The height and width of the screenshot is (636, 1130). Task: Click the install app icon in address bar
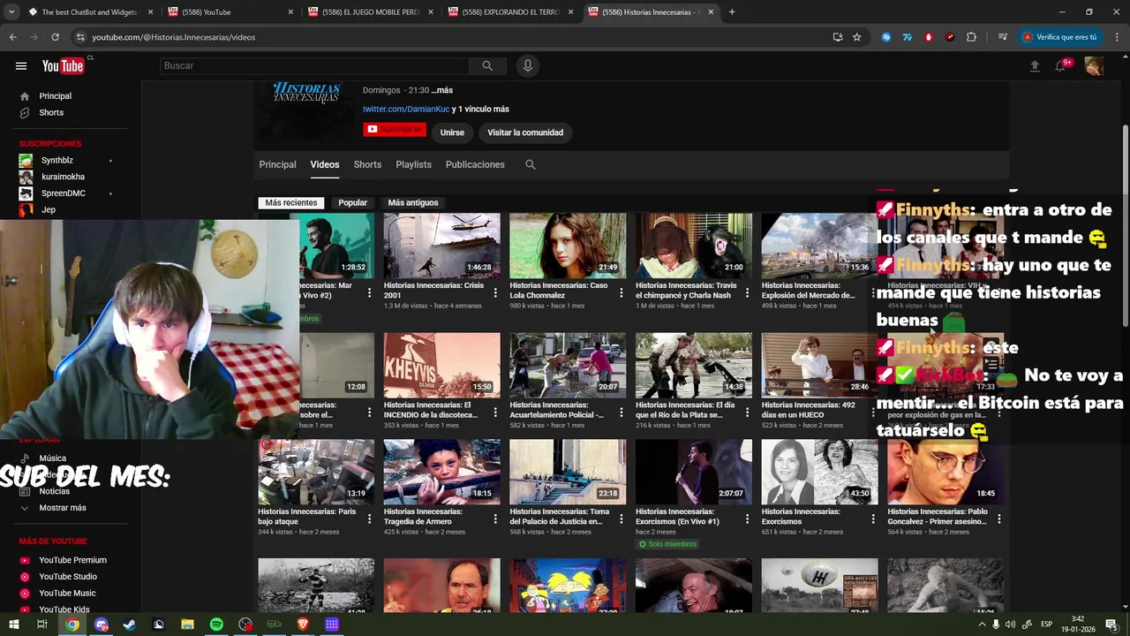[x=837, y=37]
